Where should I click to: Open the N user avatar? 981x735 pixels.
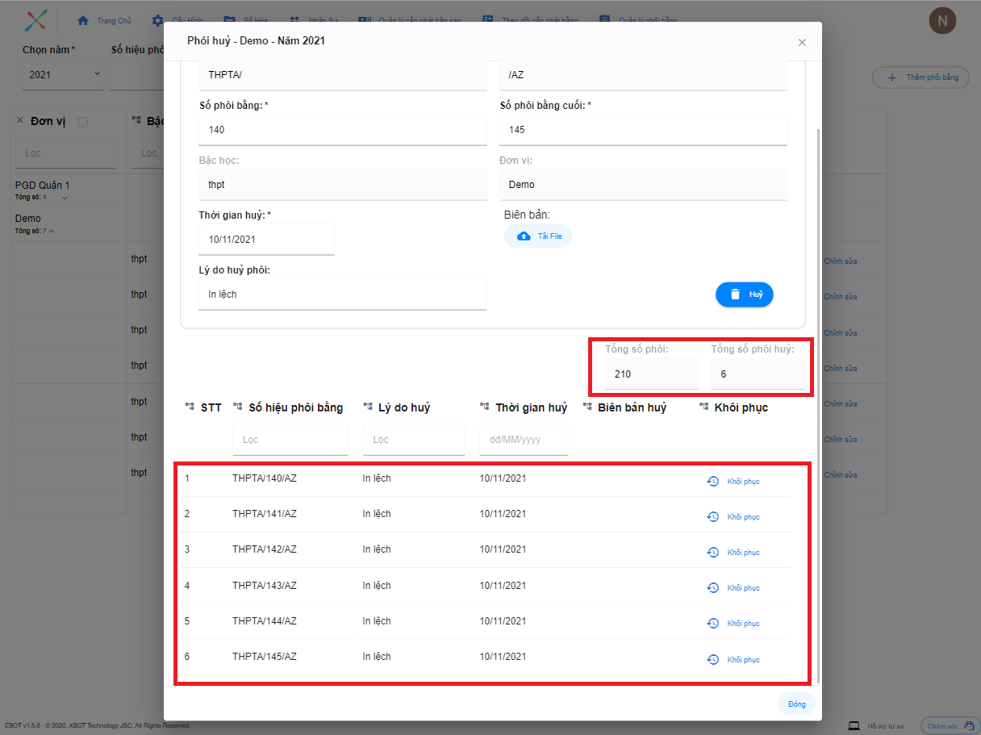942,20
